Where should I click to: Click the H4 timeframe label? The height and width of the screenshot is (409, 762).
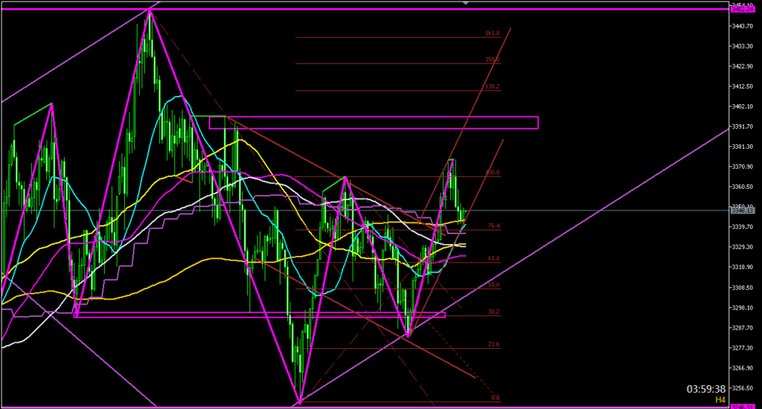720,400
